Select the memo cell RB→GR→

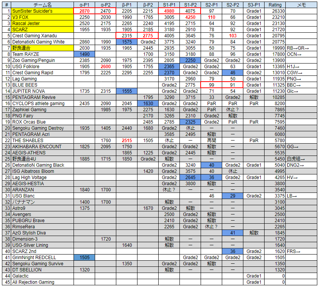(x=302, y=48)
